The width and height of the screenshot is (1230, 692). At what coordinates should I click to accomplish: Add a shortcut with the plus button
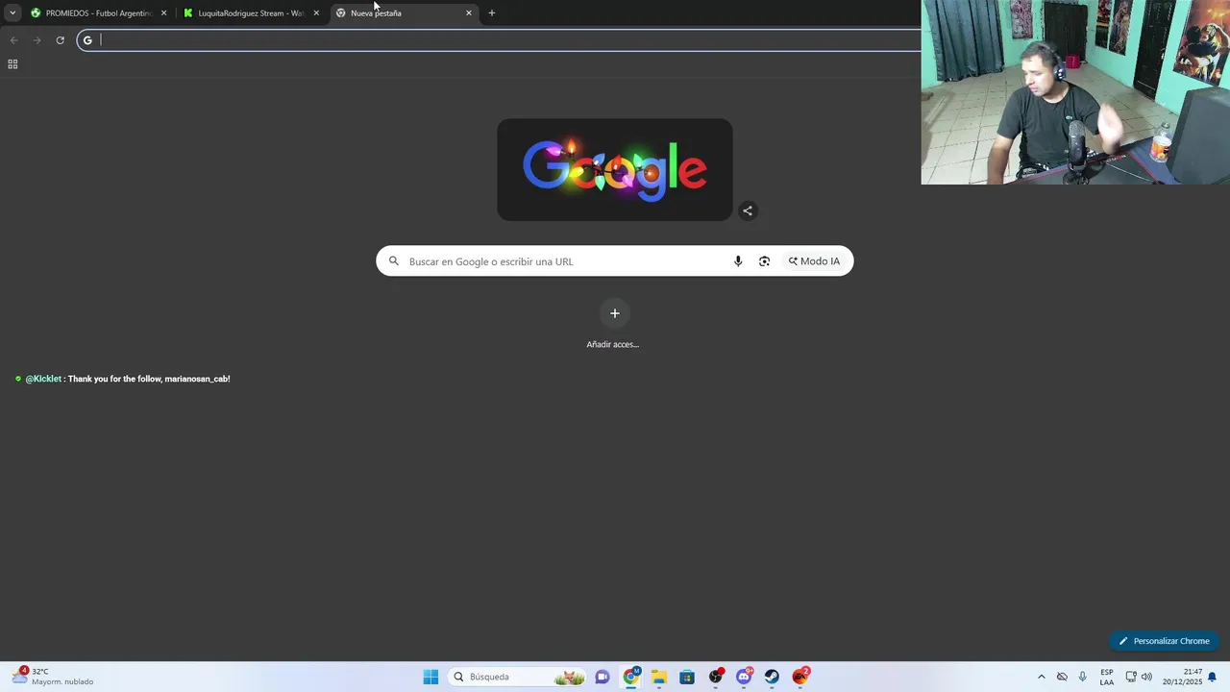coord(615,313)
